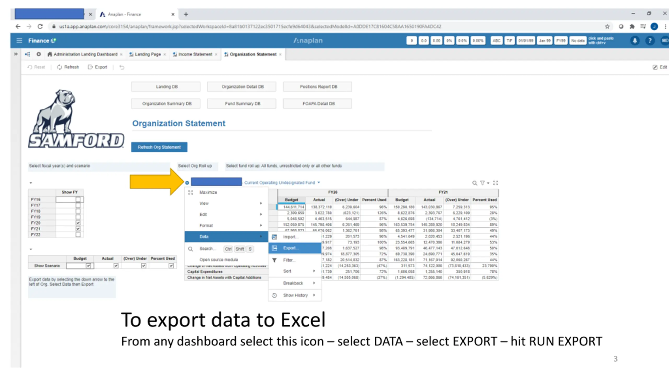Click the contents tree icon in tab bar
Viewport: 669px width, 376px height.
[x=27, y=54]
